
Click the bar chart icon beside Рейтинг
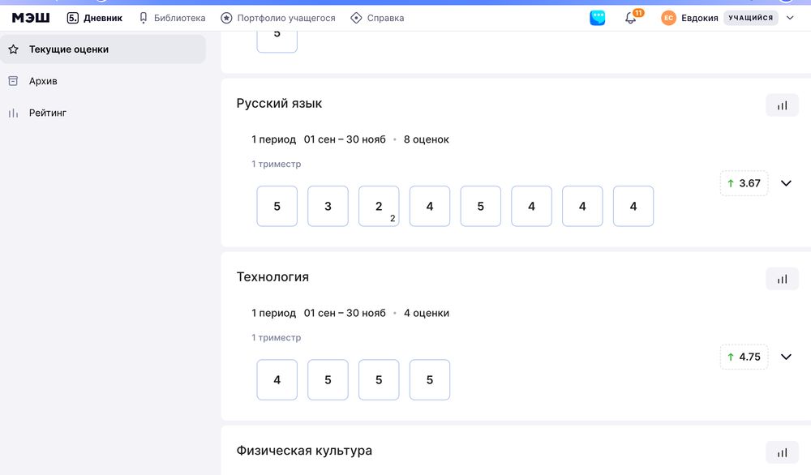(14, 113)
